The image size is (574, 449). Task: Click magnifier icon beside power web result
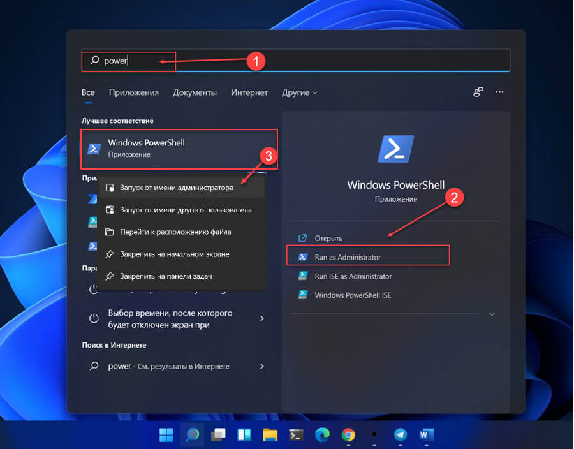pyautogui.click(x=94, y=365)
